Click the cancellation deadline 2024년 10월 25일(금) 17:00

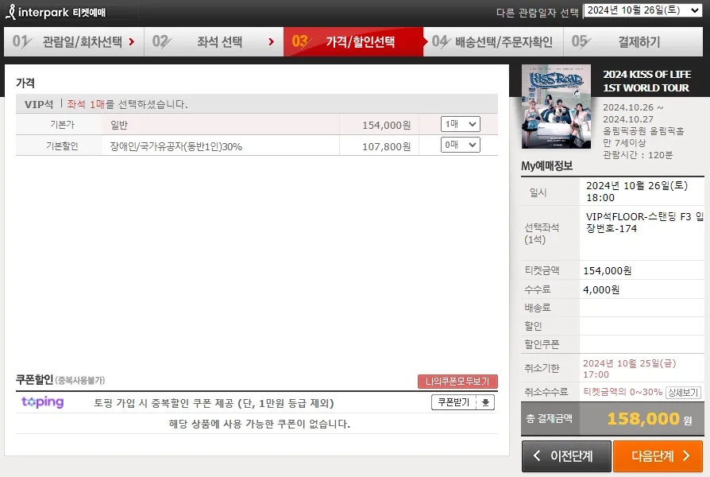click(x=630, y=369)
